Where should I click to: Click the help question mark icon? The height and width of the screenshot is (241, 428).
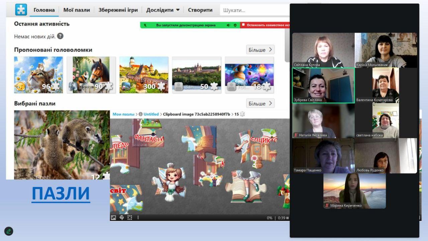tap(60, 36)
